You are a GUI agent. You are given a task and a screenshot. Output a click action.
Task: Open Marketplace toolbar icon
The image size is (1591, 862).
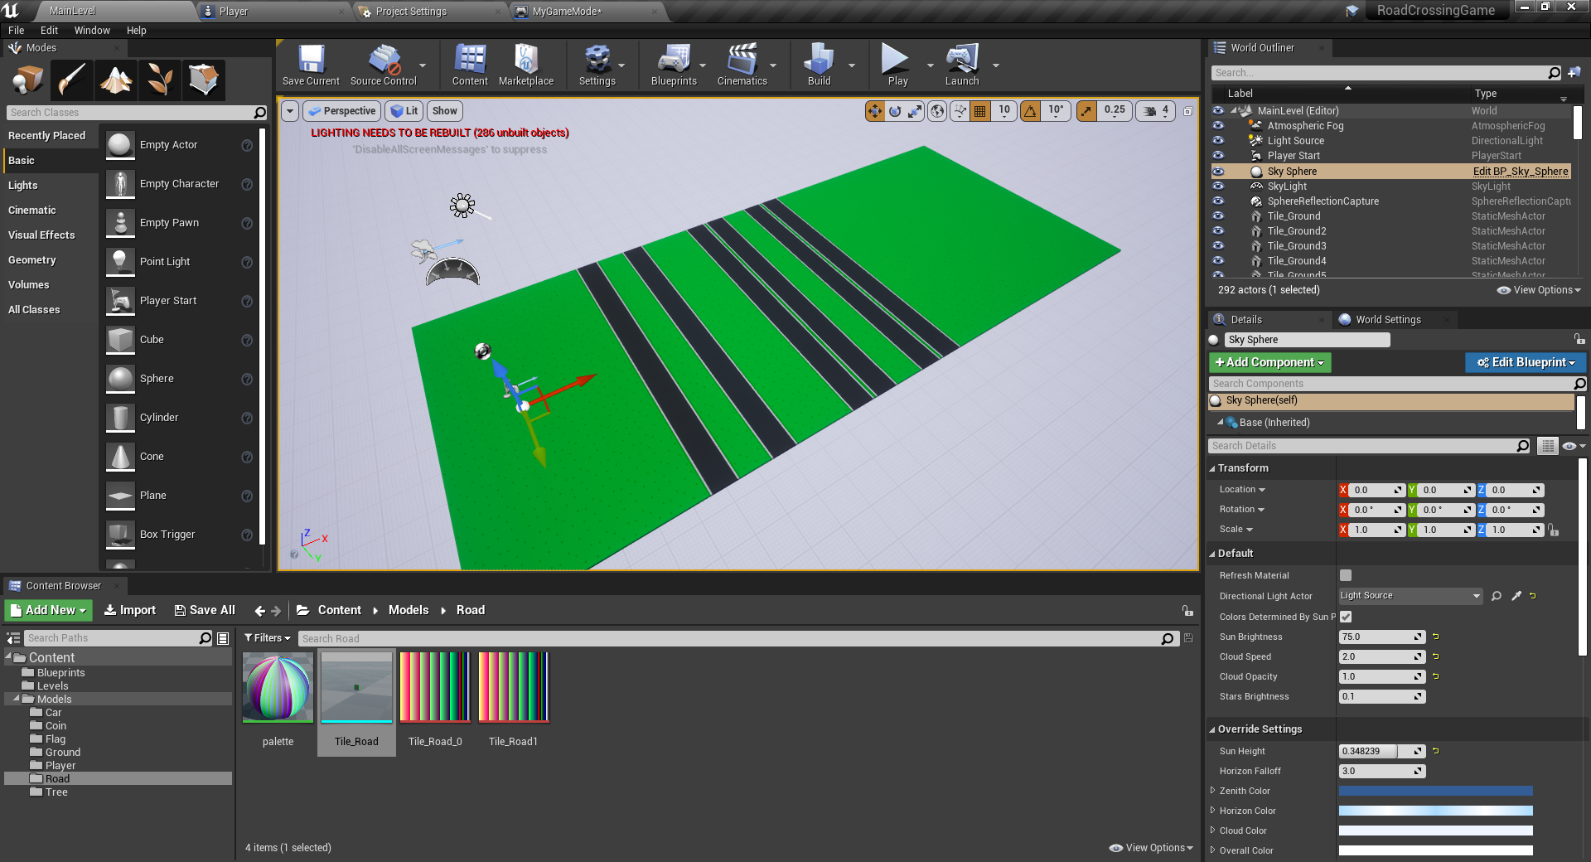526,65
